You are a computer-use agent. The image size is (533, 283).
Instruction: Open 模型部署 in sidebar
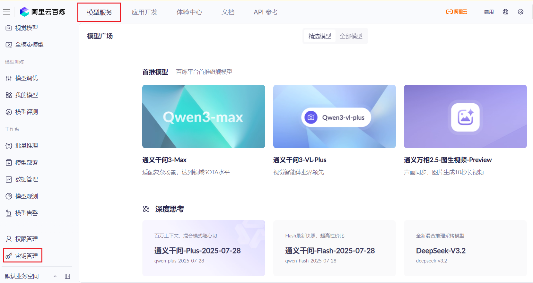click(27, 163)
